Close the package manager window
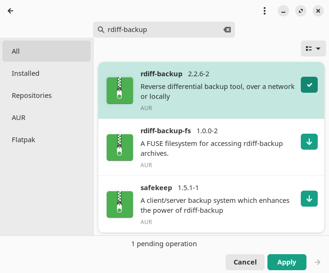Screen dimensions: 329x273 click(x=318, y=11)
